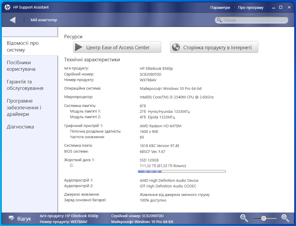Screen dimensions: 296x226
Task: Click the Серійний номер label in specifications
Action: click(79, 74)
